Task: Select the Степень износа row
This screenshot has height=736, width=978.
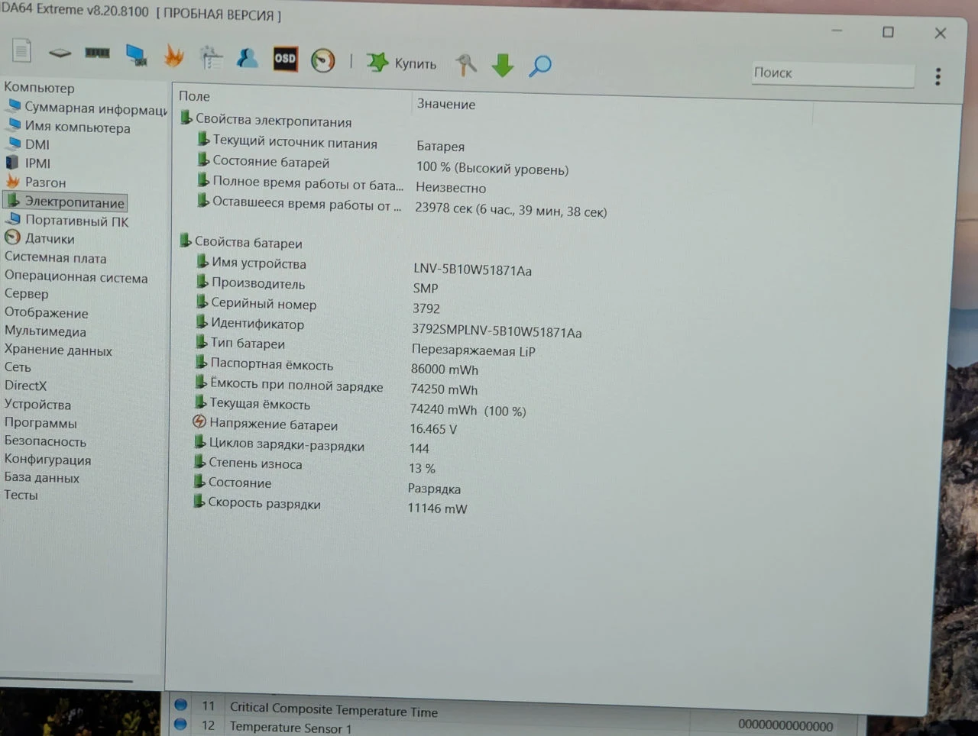Action: pos(314,466)
